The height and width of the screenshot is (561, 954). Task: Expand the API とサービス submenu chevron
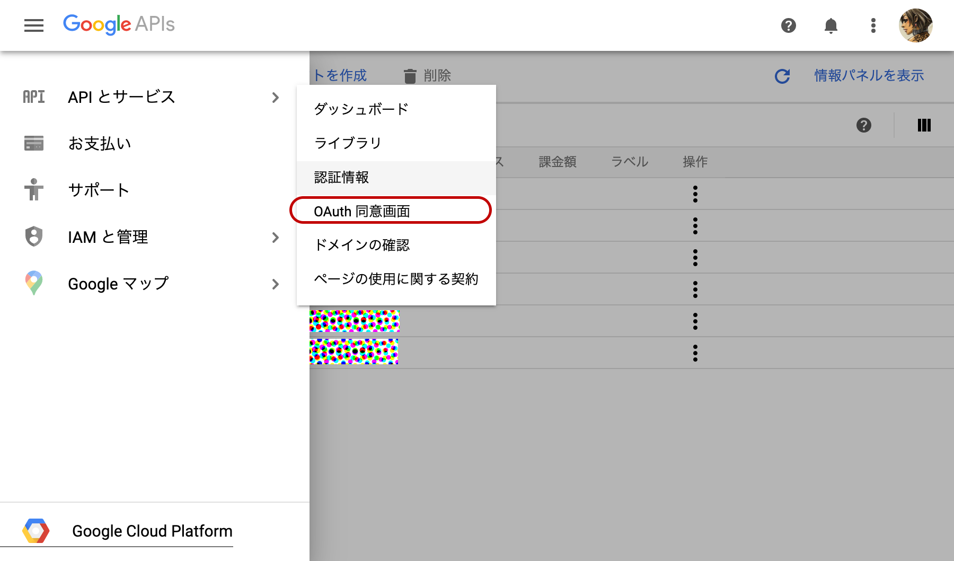tap(275, 97)
